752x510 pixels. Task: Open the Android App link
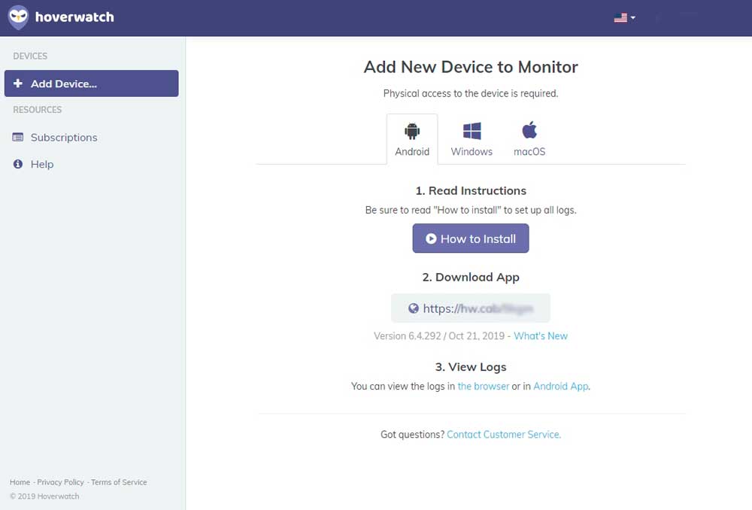pos(561,386)
